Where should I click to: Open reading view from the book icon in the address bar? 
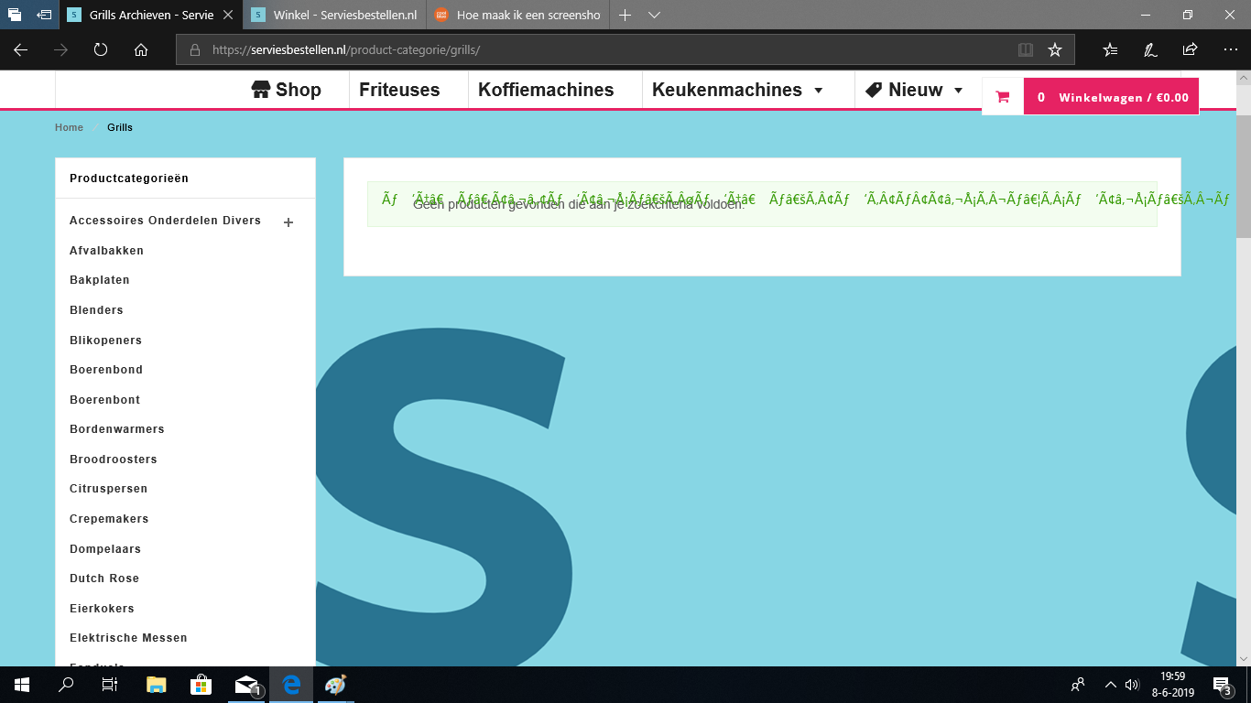coord(1025,49)
